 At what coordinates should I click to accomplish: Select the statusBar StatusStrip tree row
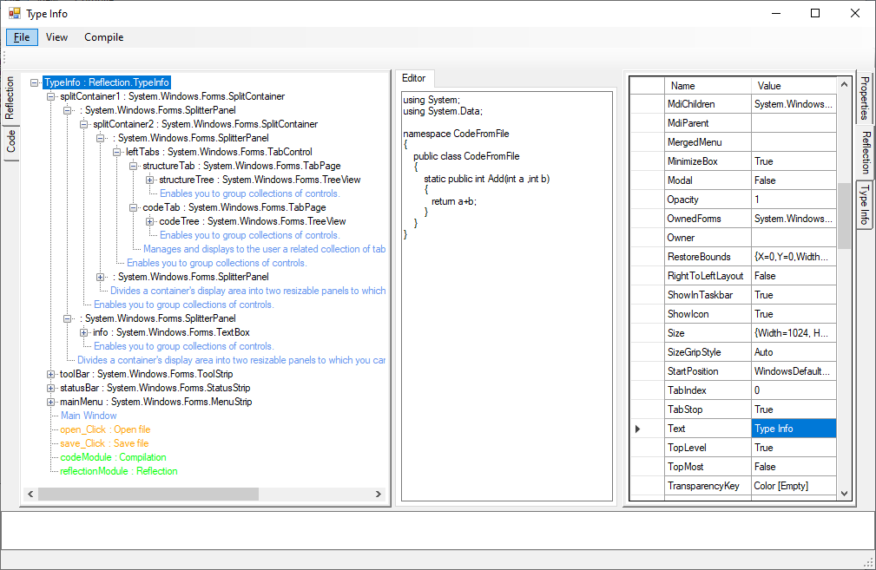click(155, 388)
